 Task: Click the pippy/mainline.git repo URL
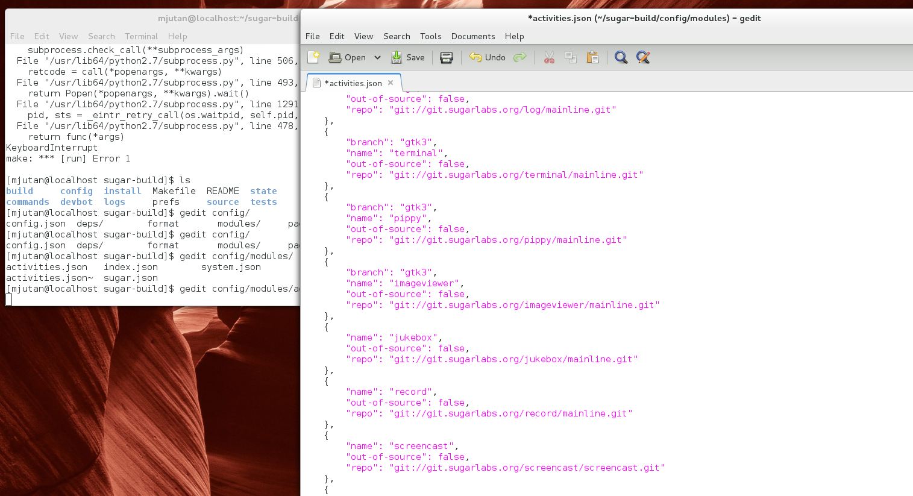[x=508, y=240]
